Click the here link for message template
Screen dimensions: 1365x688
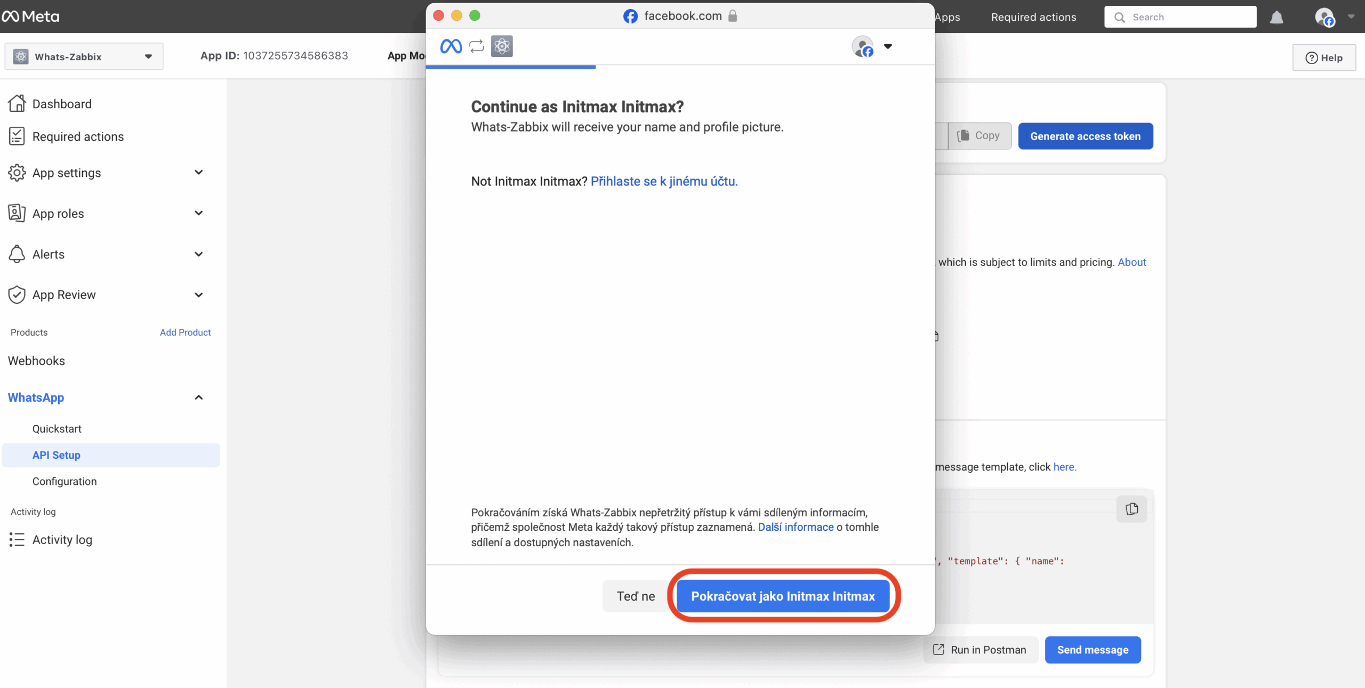(x=1064, y=467)
